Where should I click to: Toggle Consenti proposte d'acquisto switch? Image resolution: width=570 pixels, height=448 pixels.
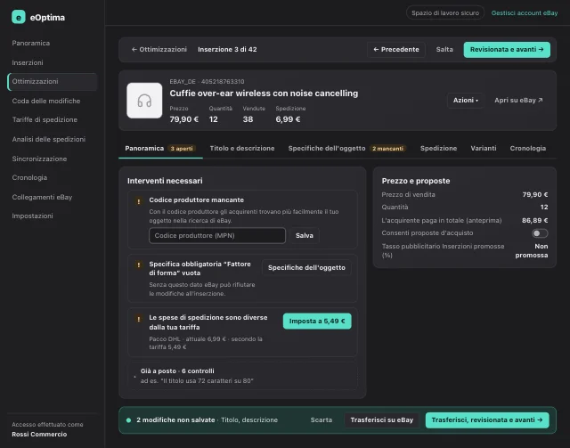point(540,233)
